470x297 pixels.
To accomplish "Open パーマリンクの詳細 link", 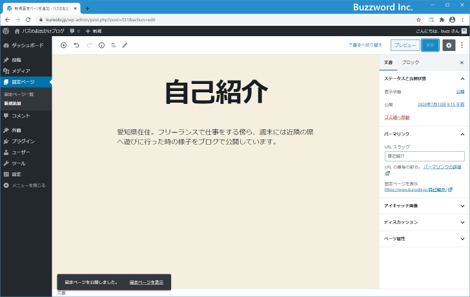I will click(x=442, y=167).
